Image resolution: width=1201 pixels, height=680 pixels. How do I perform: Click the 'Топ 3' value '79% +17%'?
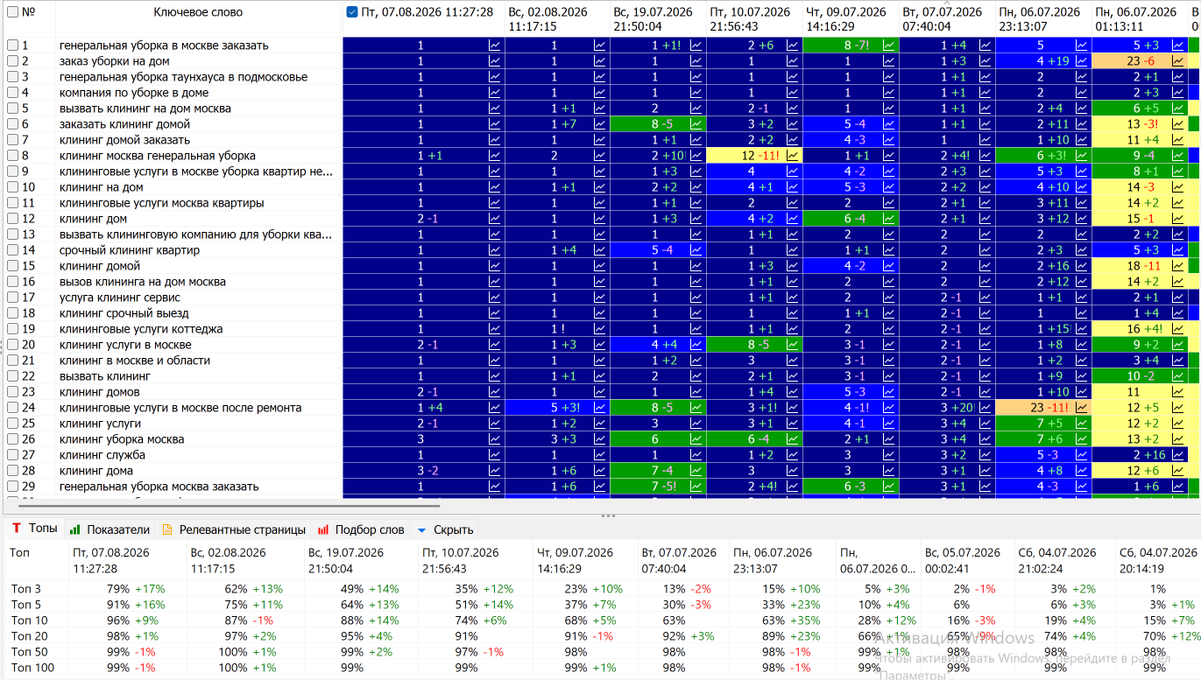click(x=136, y=589)
